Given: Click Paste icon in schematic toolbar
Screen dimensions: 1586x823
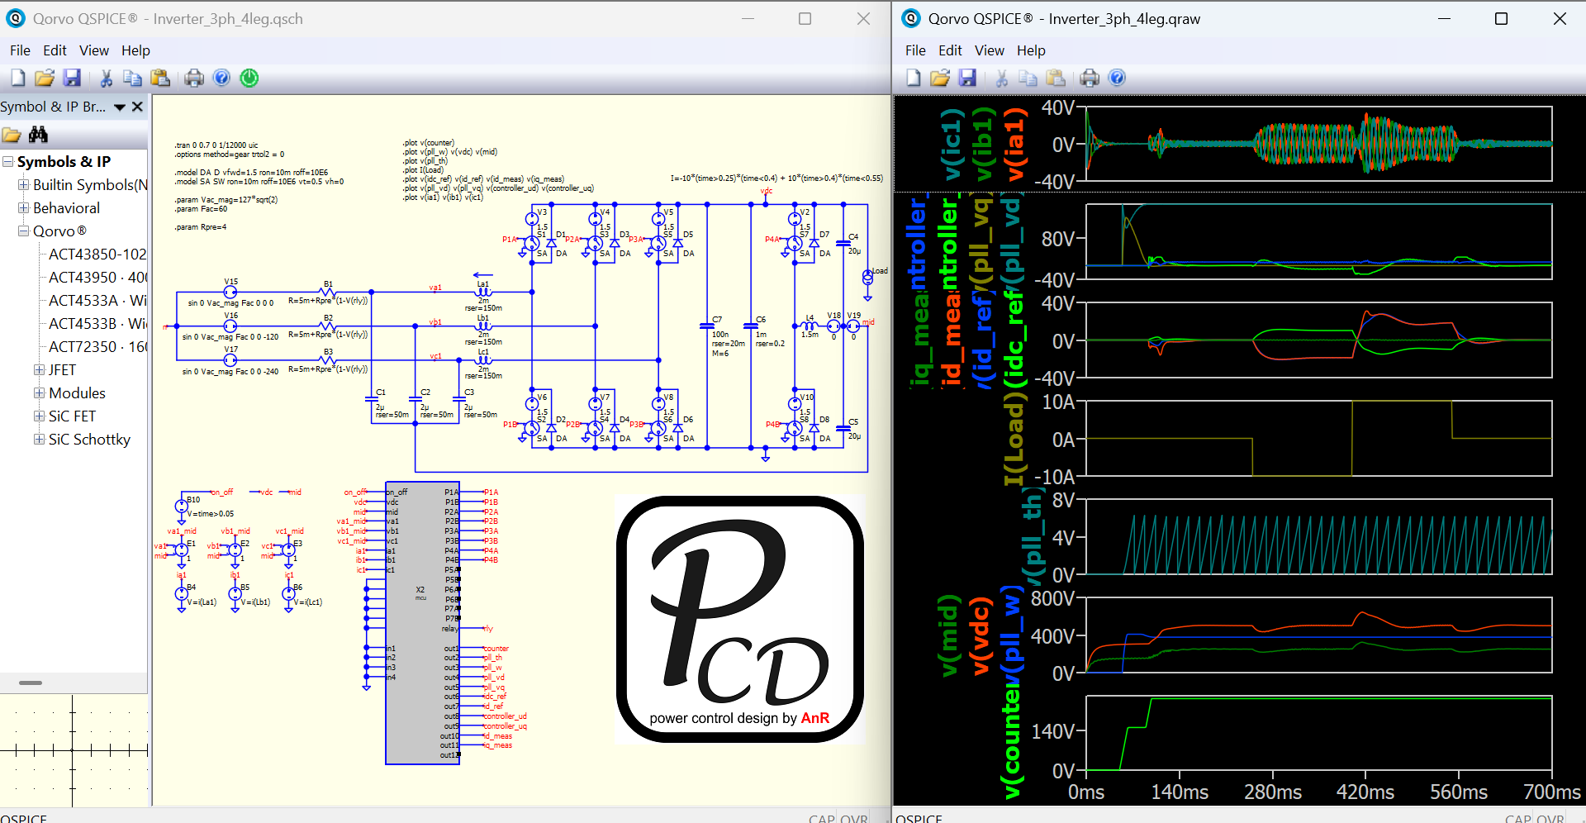Looking at the screenshot, I should 160,78.
